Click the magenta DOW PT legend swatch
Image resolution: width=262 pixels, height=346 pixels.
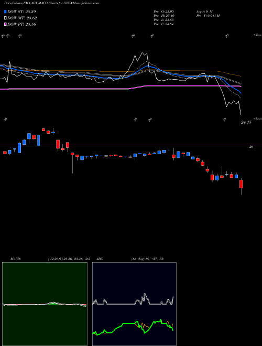(5, 24)
